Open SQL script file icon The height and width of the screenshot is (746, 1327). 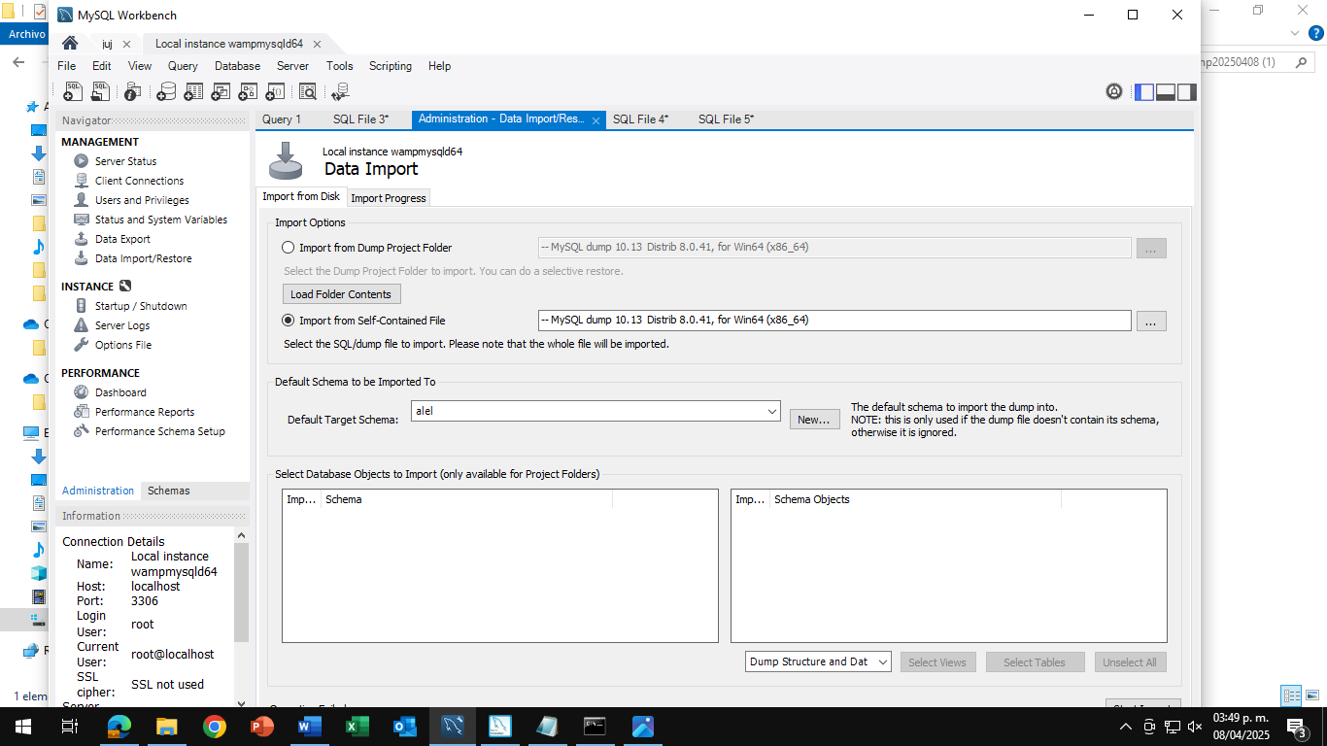point(101,91)
